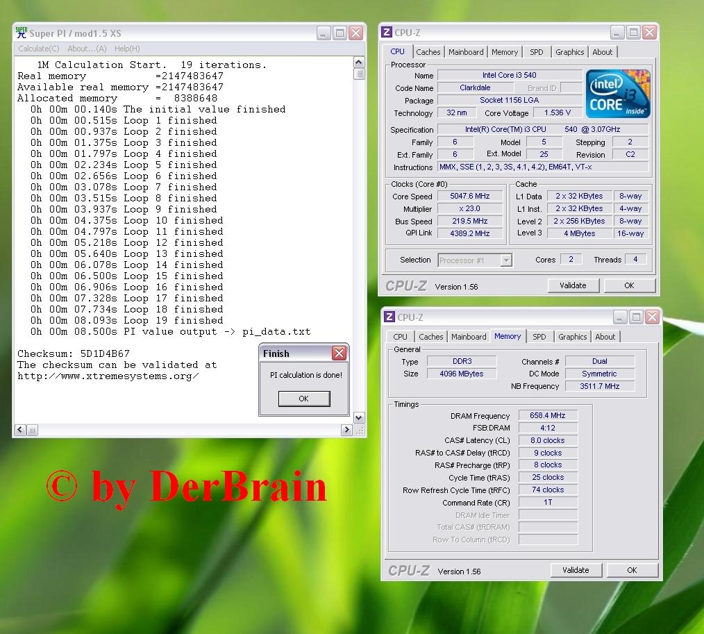Click the Z icon of the upper CPU-Z window

pyautogui.click(x=386, y=33)
